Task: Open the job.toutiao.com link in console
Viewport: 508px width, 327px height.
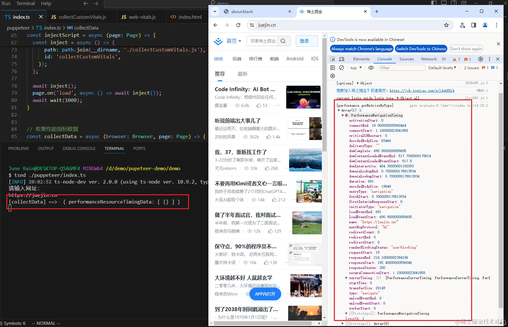Action: (x=422, y=91)
